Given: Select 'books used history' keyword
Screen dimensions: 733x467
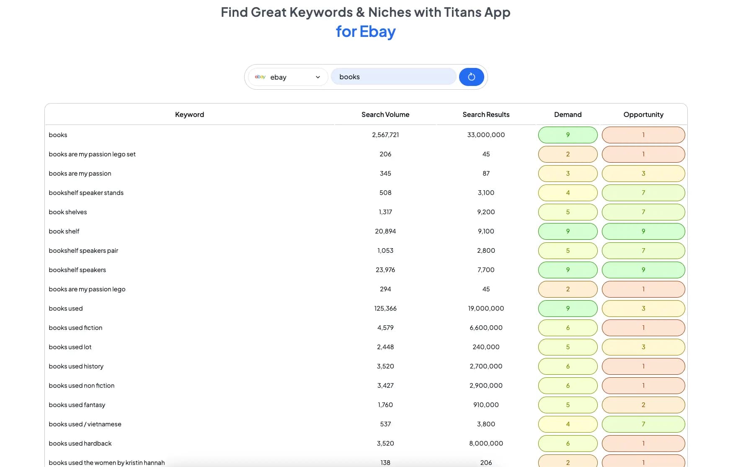Looking at the screenshot, I should tap(76, 366).
